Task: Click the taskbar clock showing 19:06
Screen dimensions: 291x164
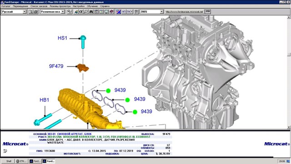Action: 282,161
